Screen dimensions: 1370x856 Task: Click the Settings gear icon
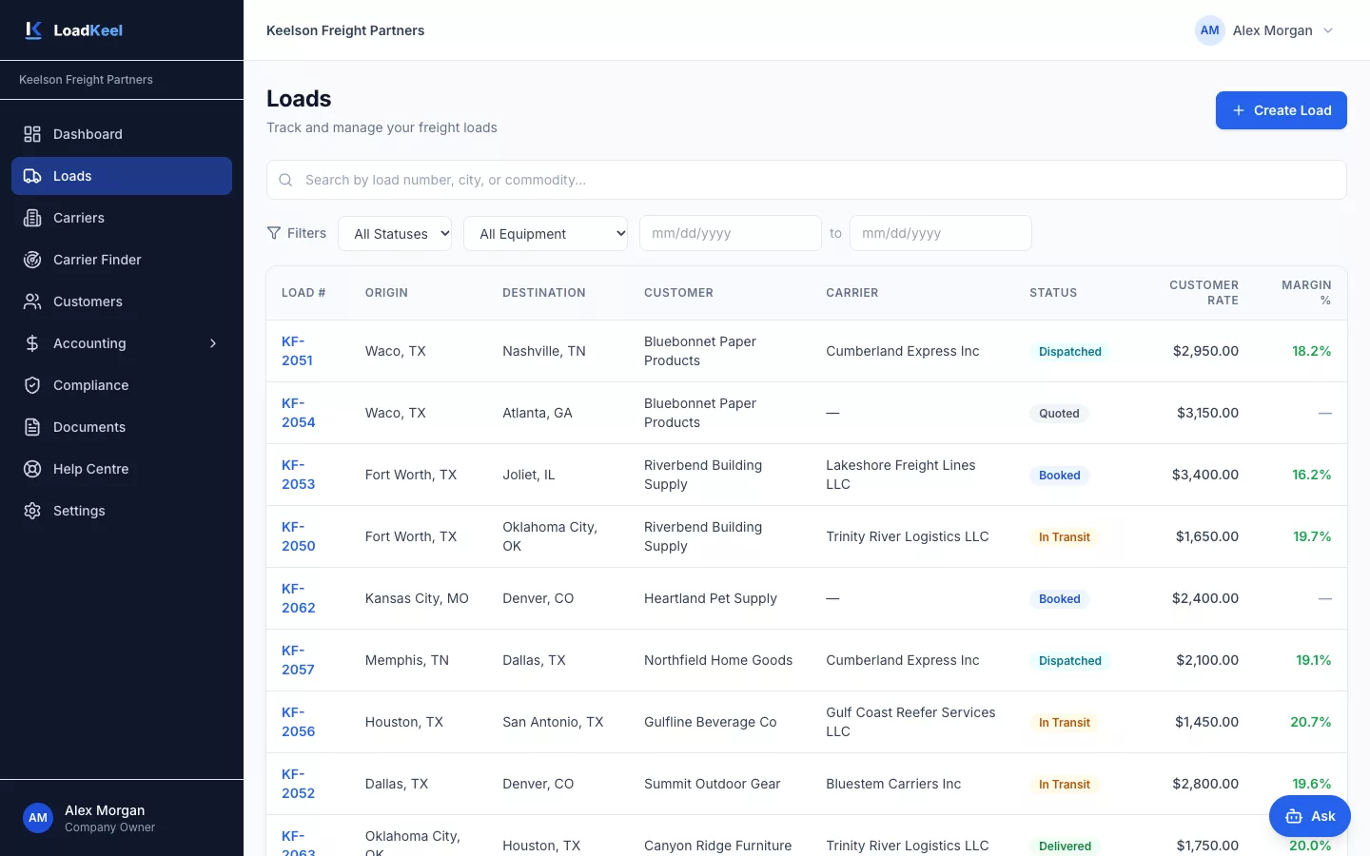(x=32, y=511)
